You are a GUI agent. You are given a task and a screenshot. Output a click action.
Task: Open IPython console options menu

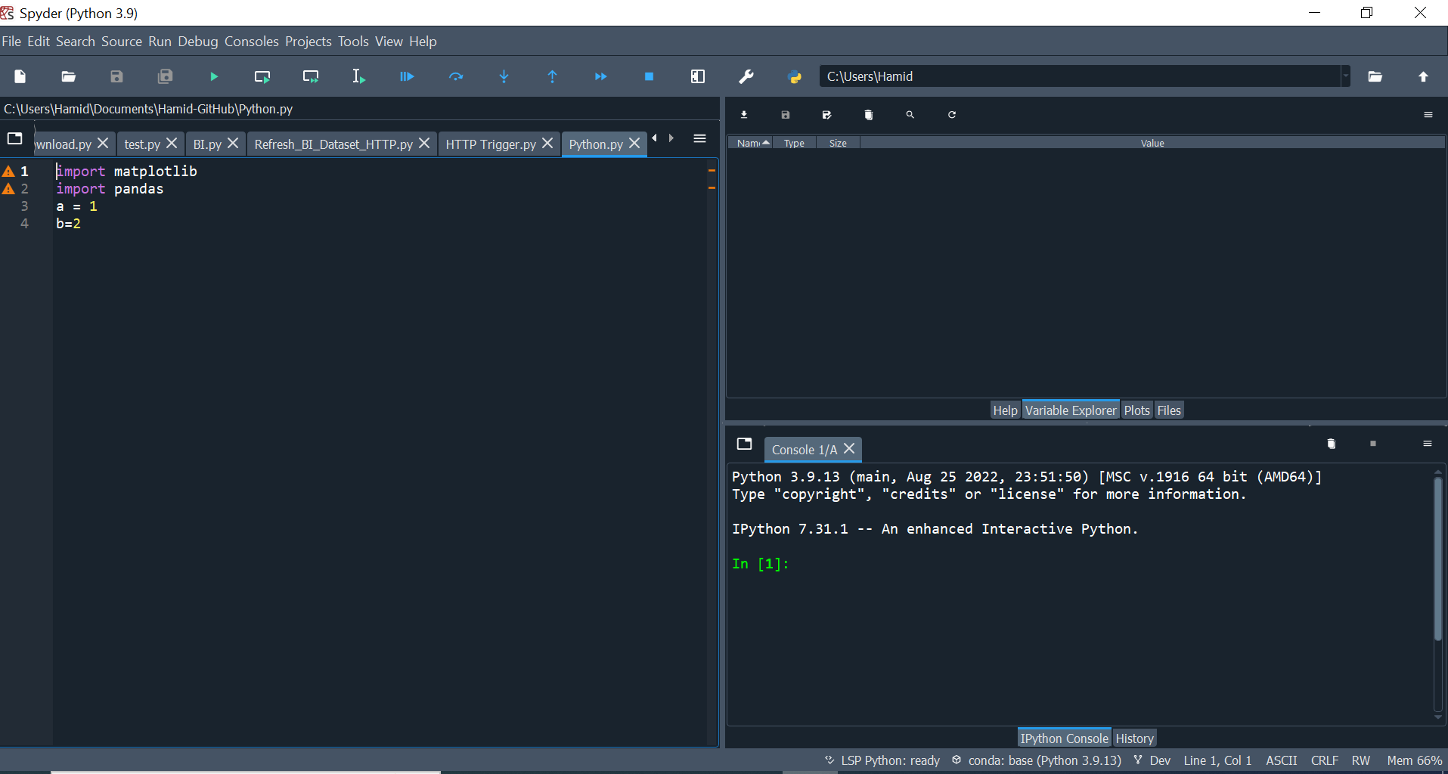[1428, 444]
